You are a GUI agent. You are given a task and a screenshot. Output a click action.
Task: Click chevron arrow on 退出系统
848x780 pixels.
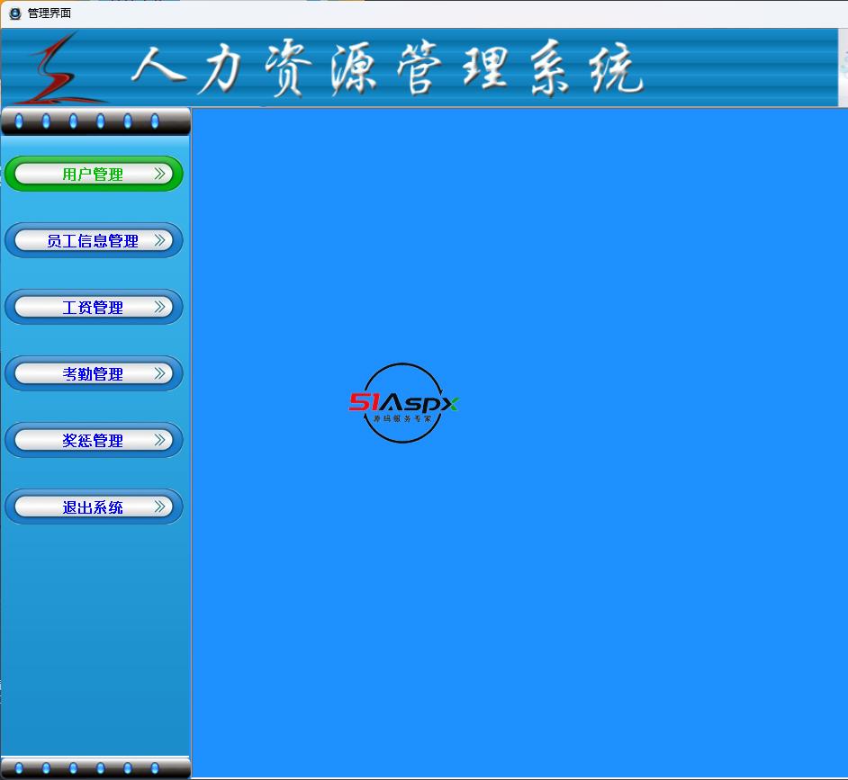click(159, 506)
